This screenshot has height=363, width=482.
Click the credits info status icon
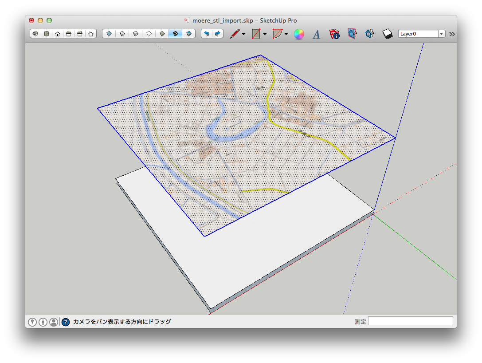point(43,322)
